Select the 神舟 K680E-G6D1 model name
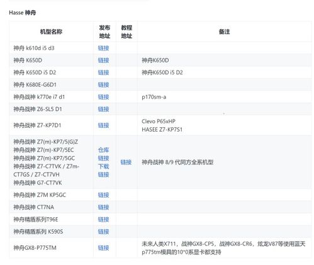Image resolution: width=314 pixels, height=265 pixels. pyautogui.click(x=35, y=84)
